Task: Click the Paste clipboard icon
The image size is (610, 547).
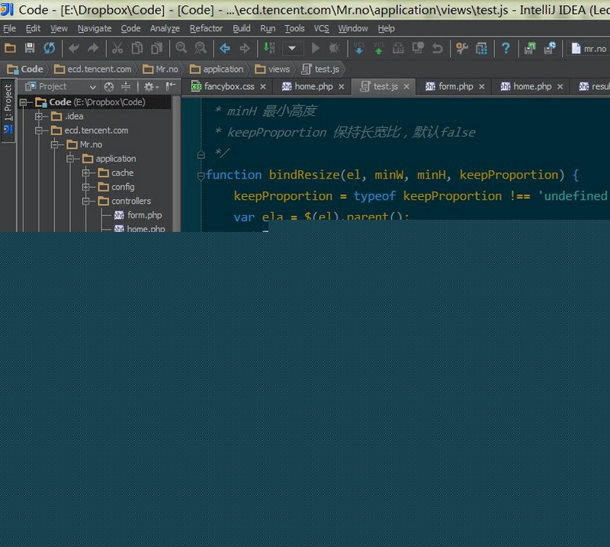Action: (157, 48)
